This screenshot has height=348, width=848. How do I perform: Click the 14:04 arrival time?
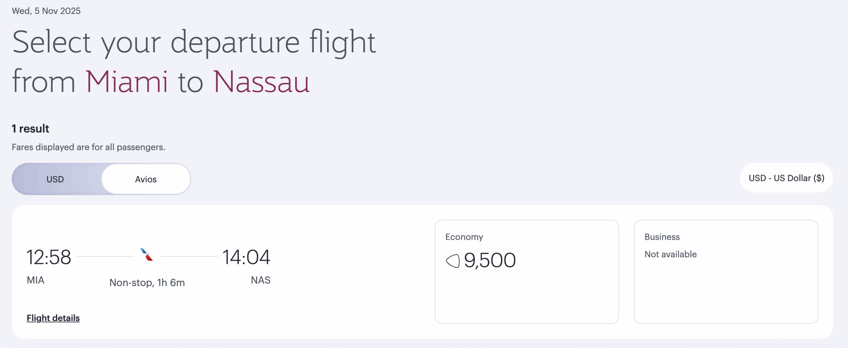pyautogui.click(x=246, y=257)
